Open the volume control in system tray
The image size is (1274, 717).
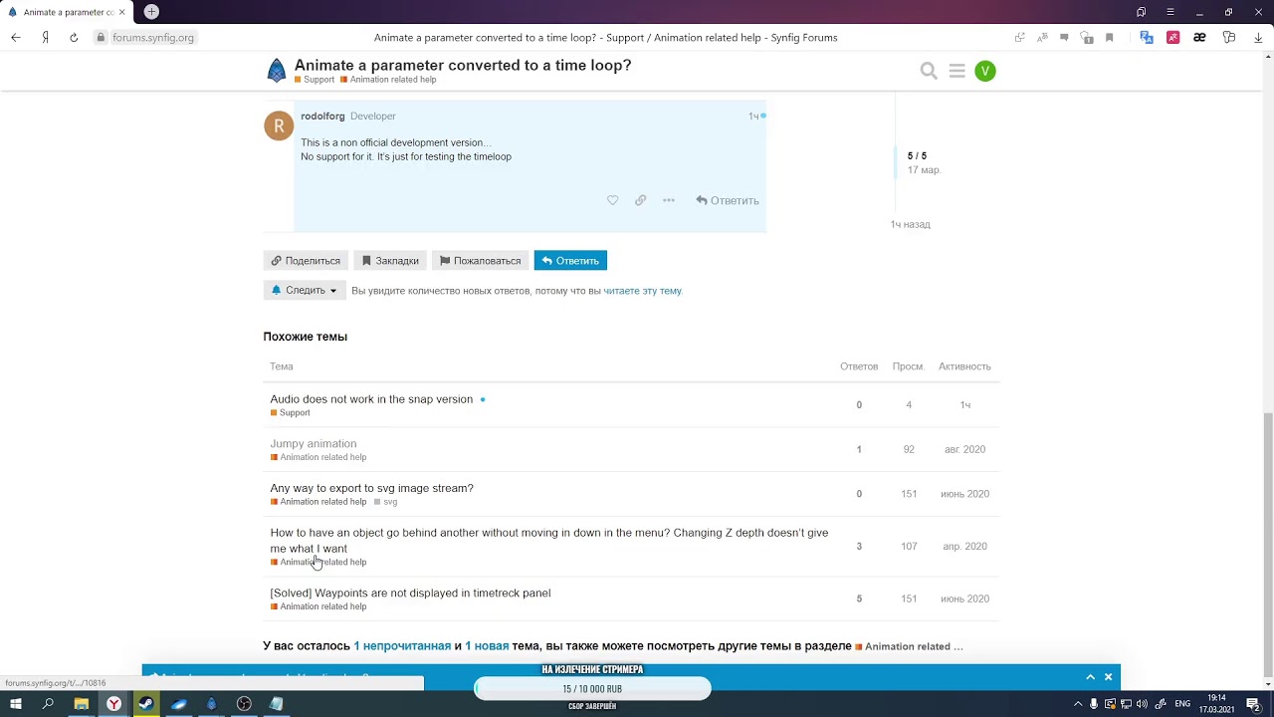[1144, 704]
